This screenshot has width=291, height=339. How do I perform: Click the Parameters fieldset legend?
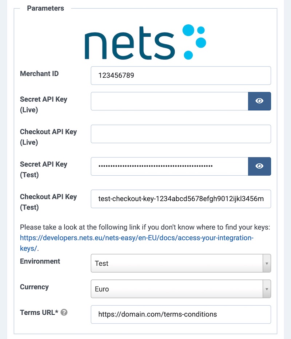[x=45, y=8]
